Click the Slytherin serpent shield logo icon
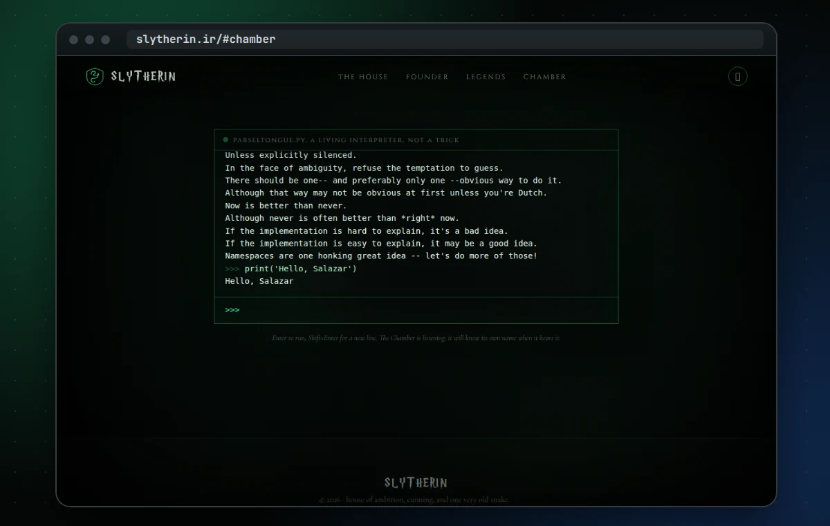This screenshot has width=830, height=526. [95, 77]
